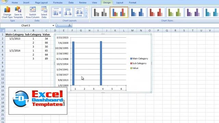Select the cell with value 54
The width and height of the screenshot is (219, 123).
pos(46,39)
